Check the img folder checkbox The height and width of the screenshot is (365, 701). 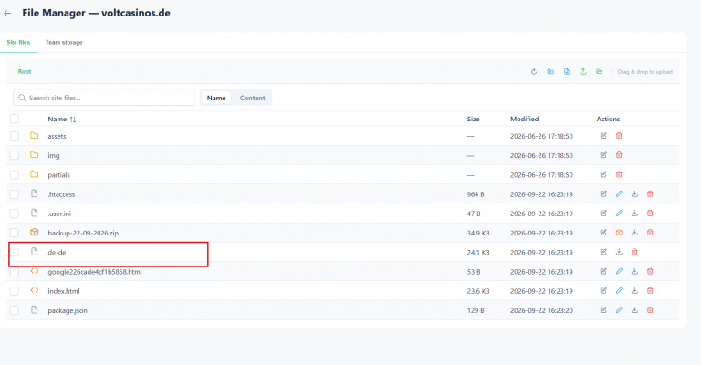tap(15, 155)
